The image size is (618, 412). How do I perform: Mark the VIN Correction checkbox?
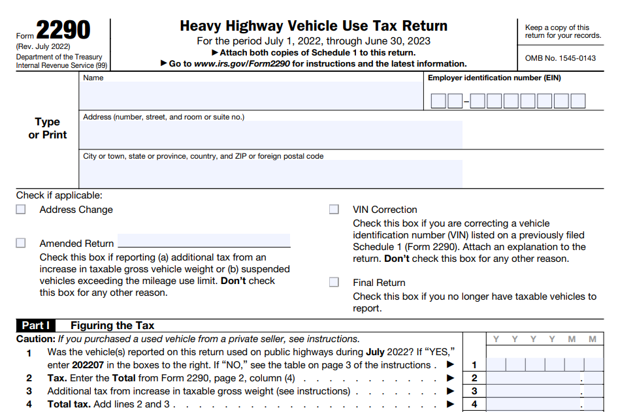(x=334, y=209)
